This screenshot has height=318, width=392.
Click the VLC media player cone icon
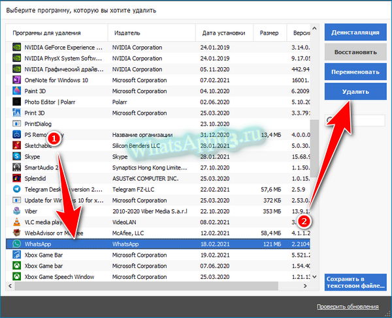[x=17, y=222]
